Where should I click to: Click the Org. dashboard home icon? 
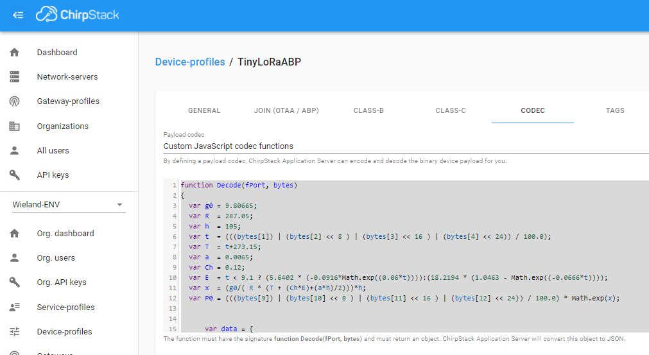(15, 234)
